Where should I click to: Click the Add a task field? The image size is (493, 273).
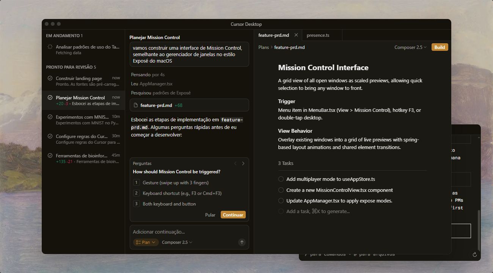[318, 211]
